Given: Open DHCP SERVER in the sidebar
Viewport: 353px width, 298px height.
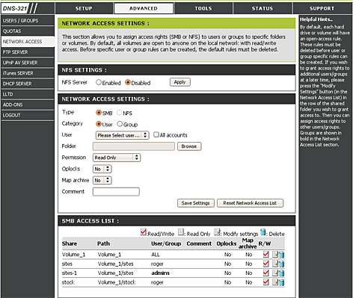Looking at the screenshot, I should click(28, 84).
